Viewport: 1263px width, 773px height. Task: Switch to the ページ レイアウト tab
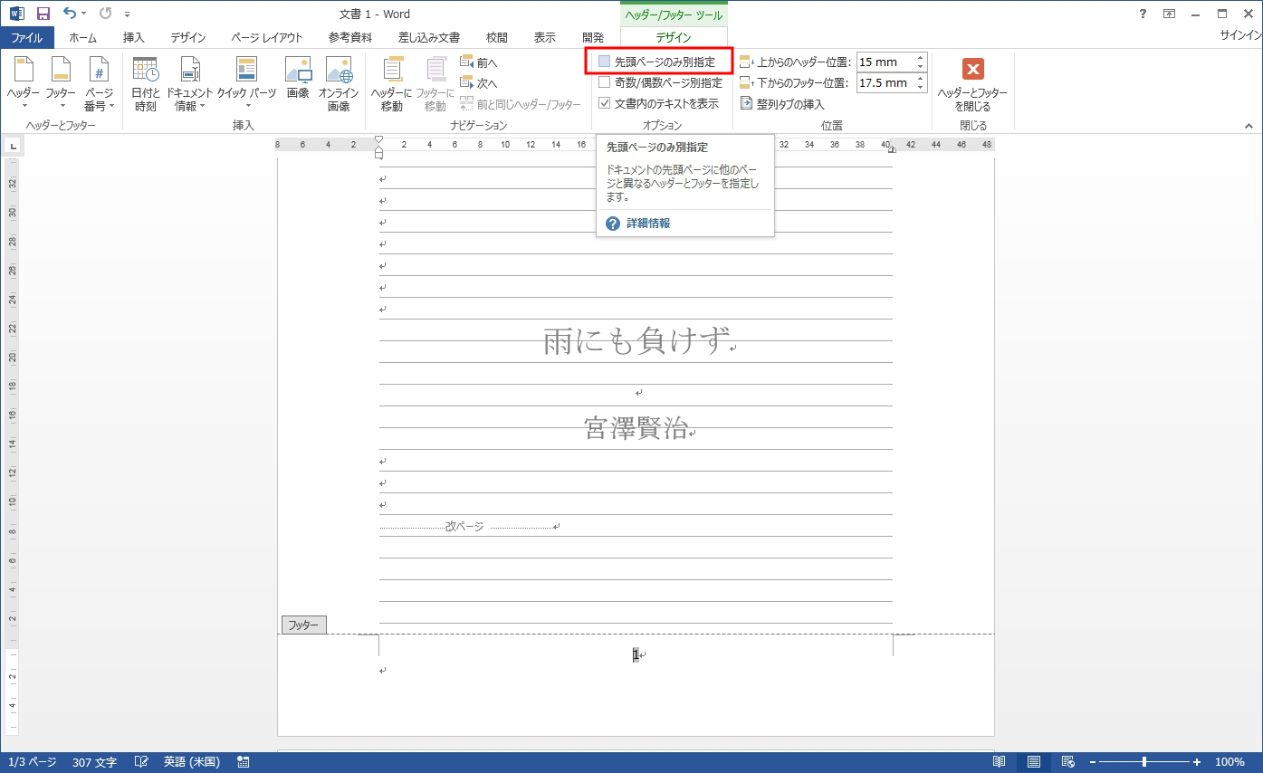tap(267, 37)
